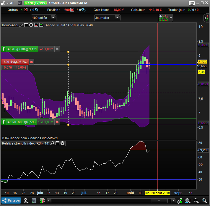Grab the stop order move arrows icon
This screenshot has width=210, height=206.
pyautogui.click(x=4, y=49)
